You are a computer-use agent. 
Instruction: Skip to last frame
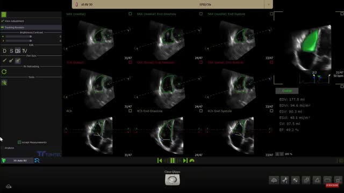coord(185,161)
